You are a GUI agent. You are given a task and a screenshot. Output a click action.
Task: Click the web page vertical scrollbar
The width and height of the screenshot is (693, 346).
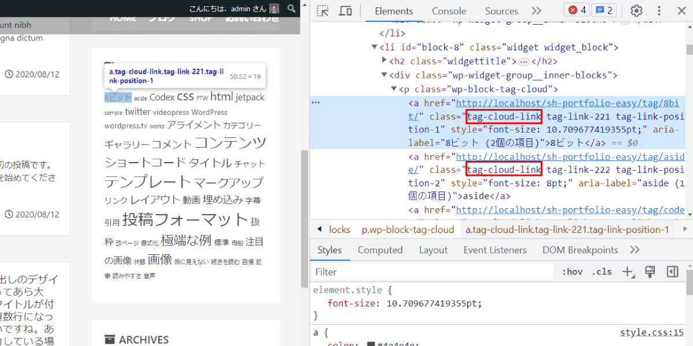tap(304, 219)
